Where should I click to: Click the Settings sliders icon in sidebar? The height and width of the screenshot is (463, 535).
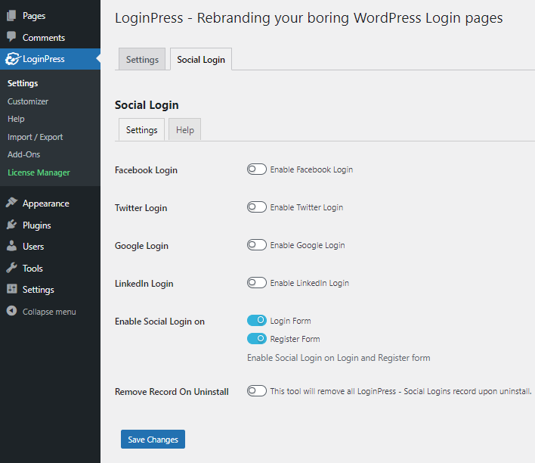pos(11,289)
